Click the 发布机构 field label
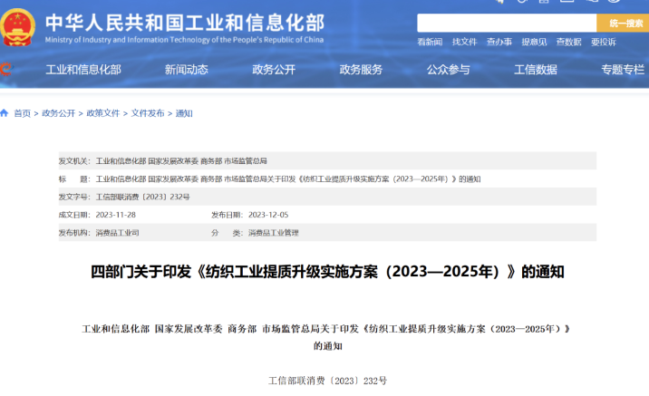 (x=74, y=233)
